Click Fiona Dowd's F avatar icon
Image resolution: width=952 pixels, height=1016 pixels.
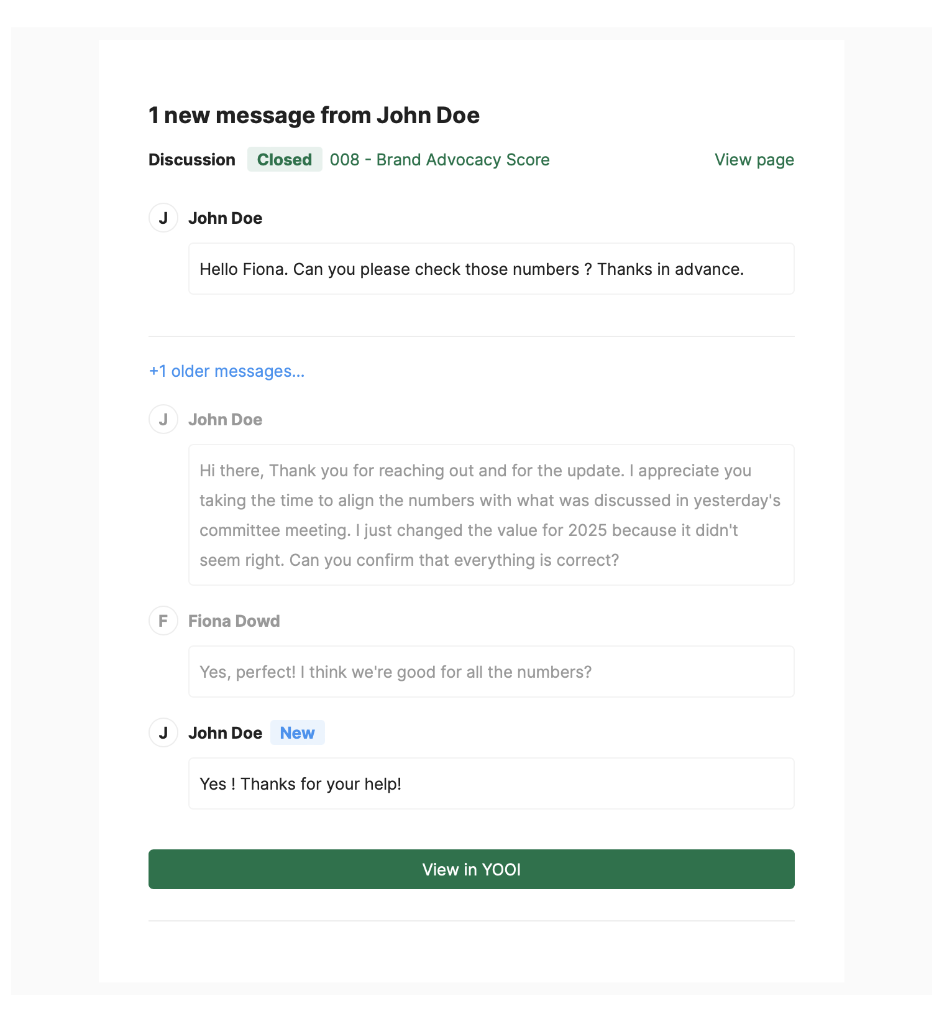click(x=163, y=621)
